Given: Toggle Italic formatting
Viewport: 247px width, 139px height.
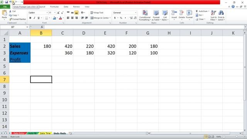Looking at the screenshot, I should [x=34, y=18].
